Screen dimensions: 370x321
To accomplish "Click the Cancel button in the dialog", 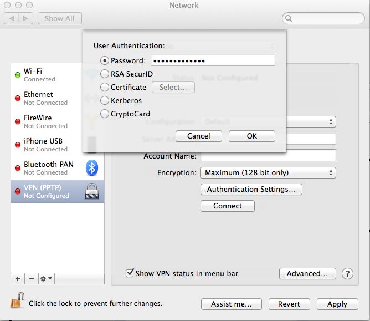I will [x=199, y=136].
